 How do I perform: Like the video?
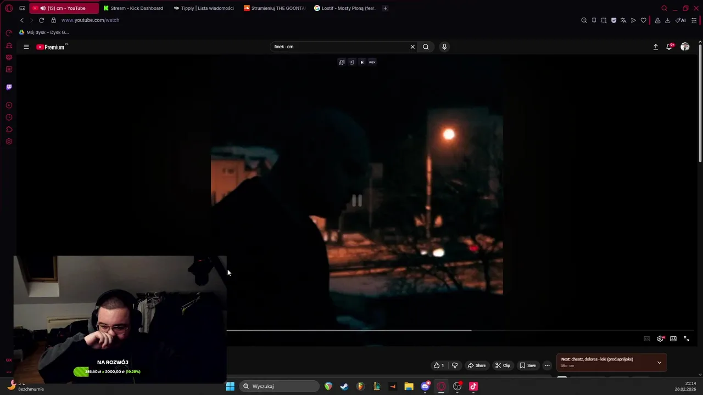coord(439,365)
